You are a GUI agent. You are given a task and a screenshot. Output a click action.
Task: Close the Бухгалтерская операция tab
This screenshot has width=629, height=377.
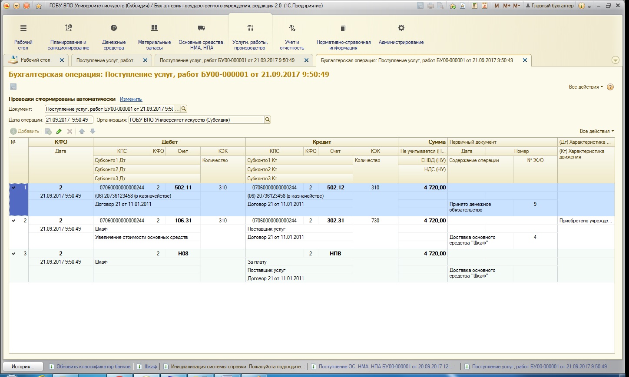click(525, 60)
